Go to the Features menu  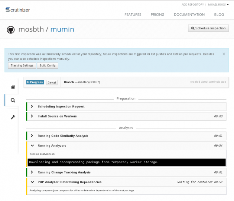[133, 14]
